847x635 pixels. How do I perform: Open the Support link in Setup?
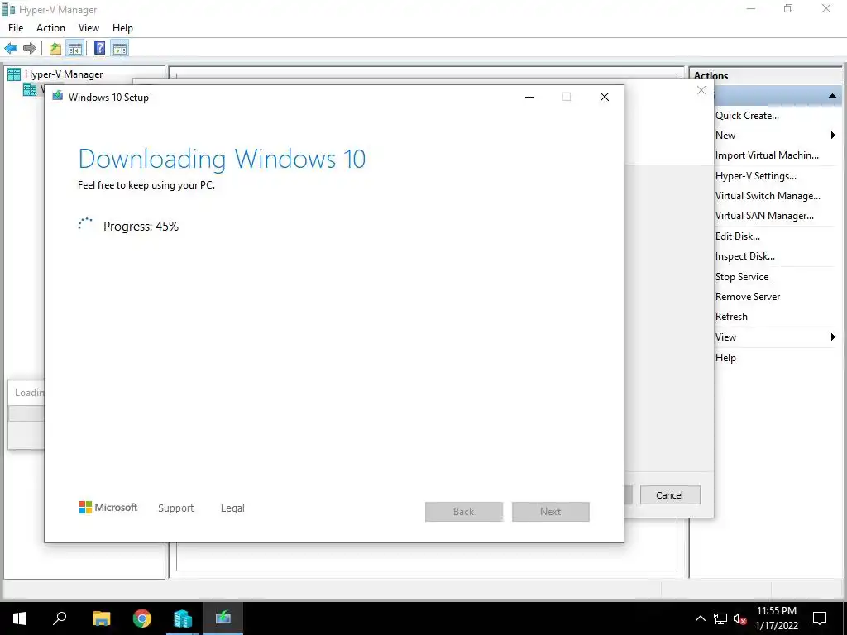click(x=176, y=508)
